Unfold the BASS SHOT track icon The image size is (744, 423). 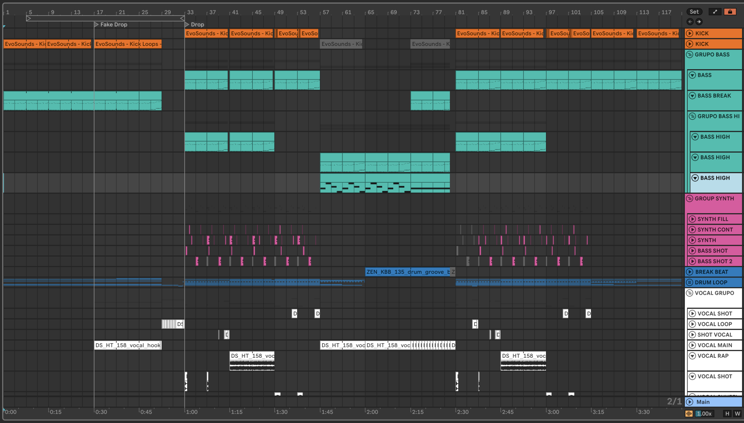[x=692, y=251]
